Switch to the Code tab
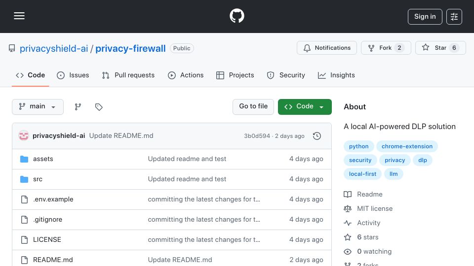Viewport: 474px width, 266px height. (x=30, y=75)
